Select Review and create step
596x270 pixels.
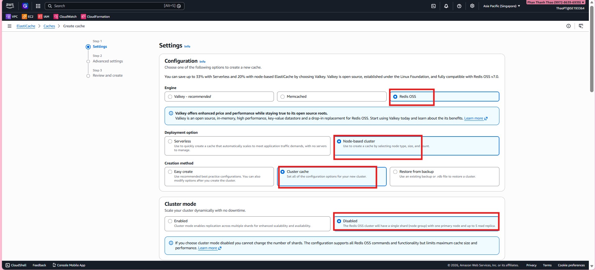107,75
